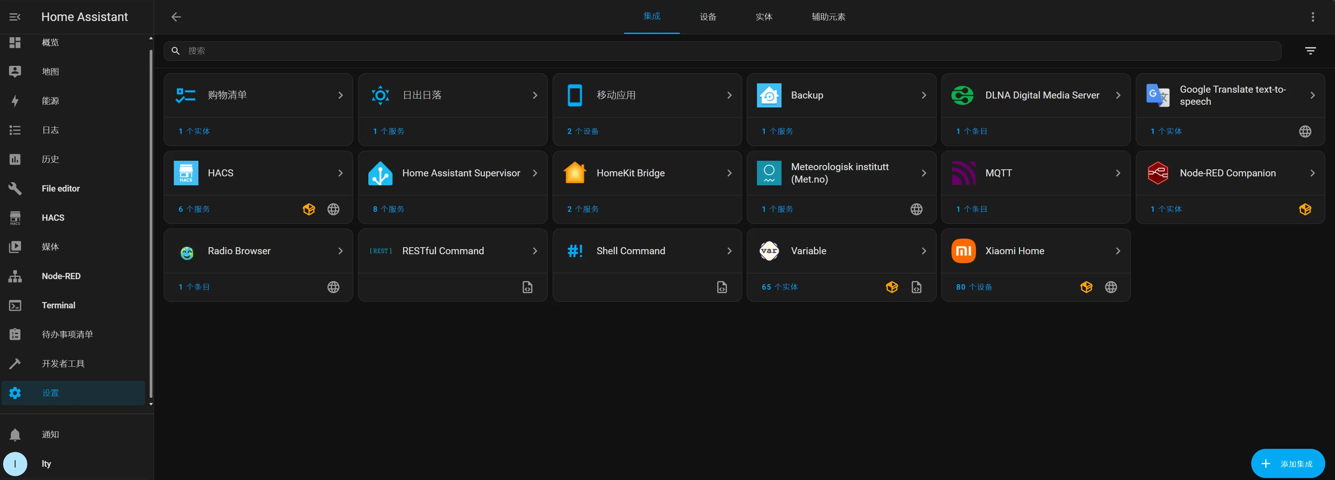Open the filter options icon
This screenshot has width=1335, height=480.
[x=1310, y=51]
